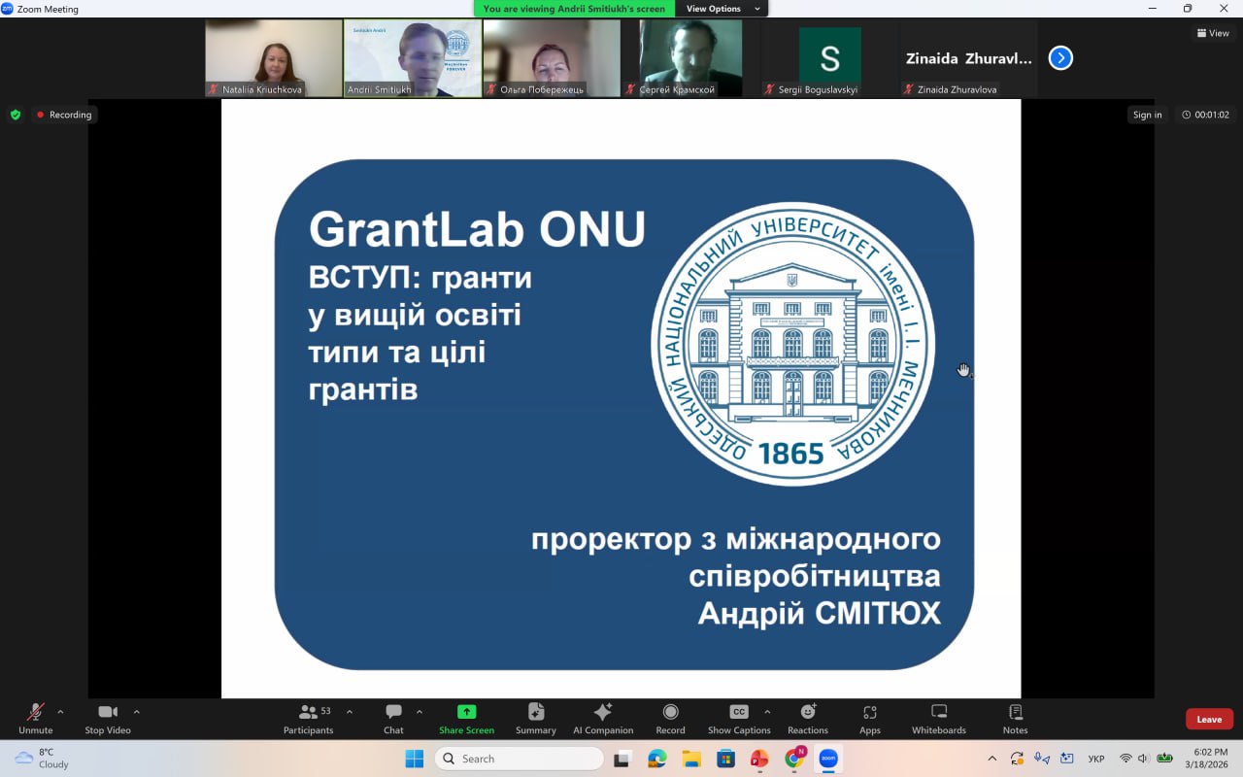The height and width of the screenshot is (777, 1243).
Task: Open the Notes tool
Action: 1015,718
